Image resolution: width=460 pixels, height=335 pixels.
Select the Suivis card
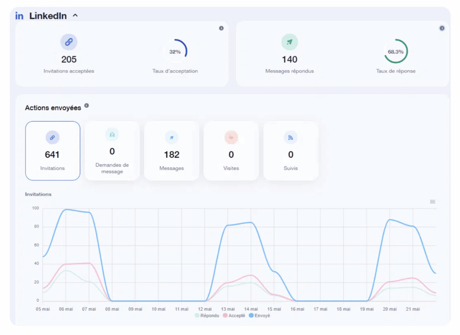pos(291,151)
